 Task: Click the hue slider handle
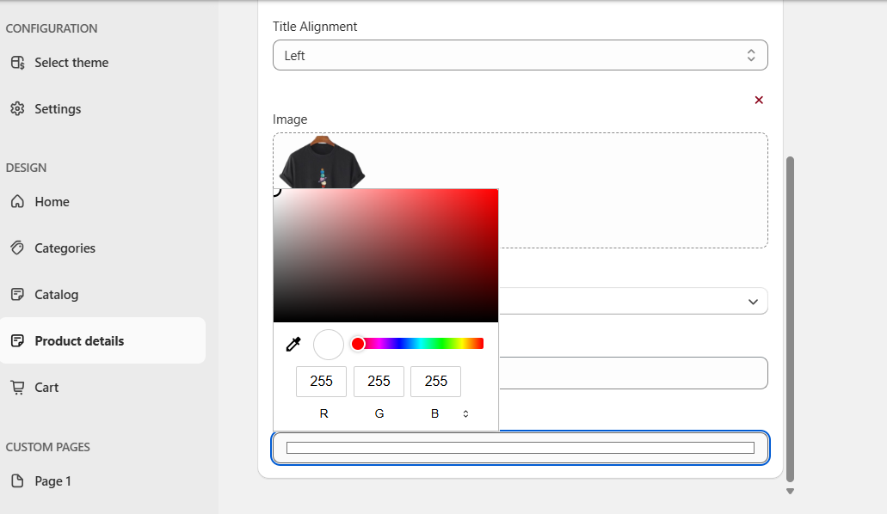[x=358, y=344]
